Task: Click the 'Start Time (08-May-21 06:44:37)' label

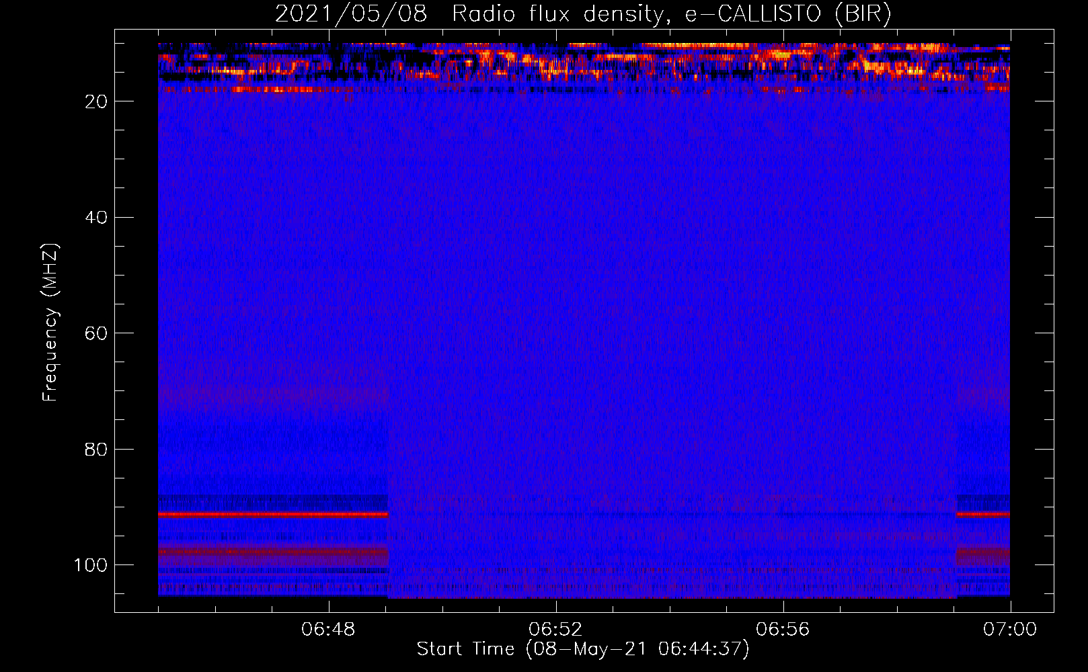Action: click(x=583, y=649)
